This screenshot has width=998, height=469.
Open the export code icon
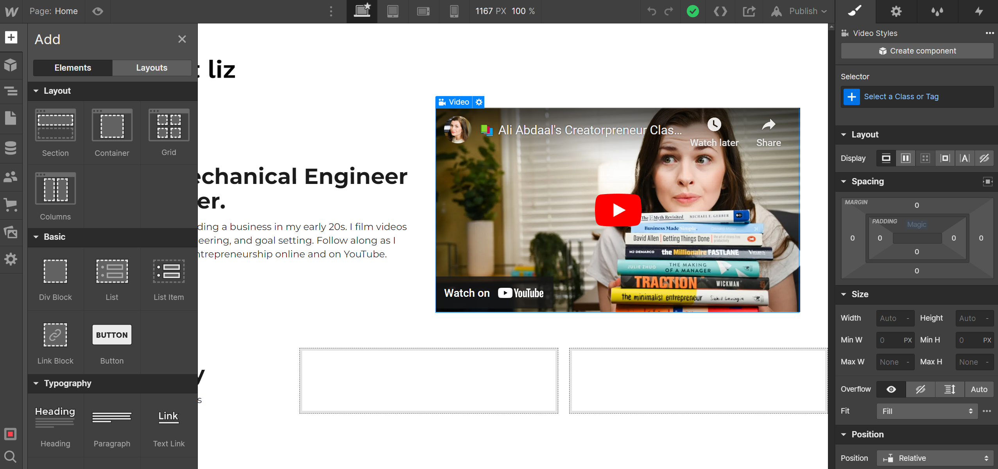[x=720, y=11]
